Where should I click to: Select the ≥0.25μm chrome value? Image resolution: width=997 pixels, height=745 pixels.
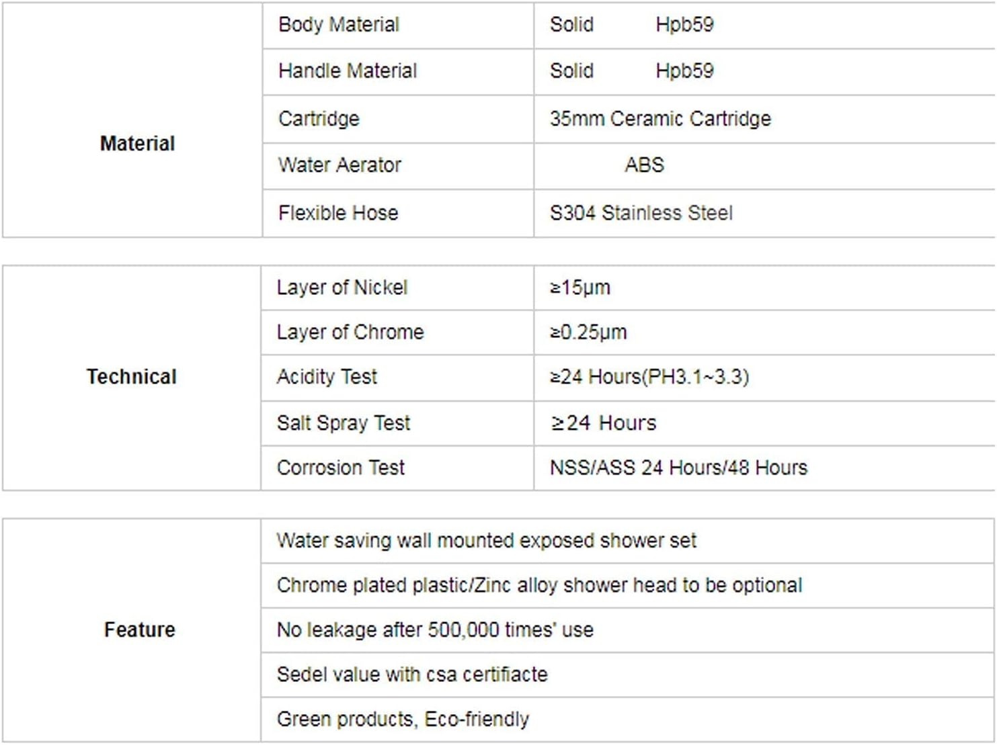[x=588, y=332]
